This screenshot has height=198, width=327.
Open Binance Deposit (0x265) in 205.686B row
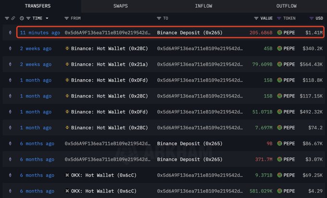point(190,33)
